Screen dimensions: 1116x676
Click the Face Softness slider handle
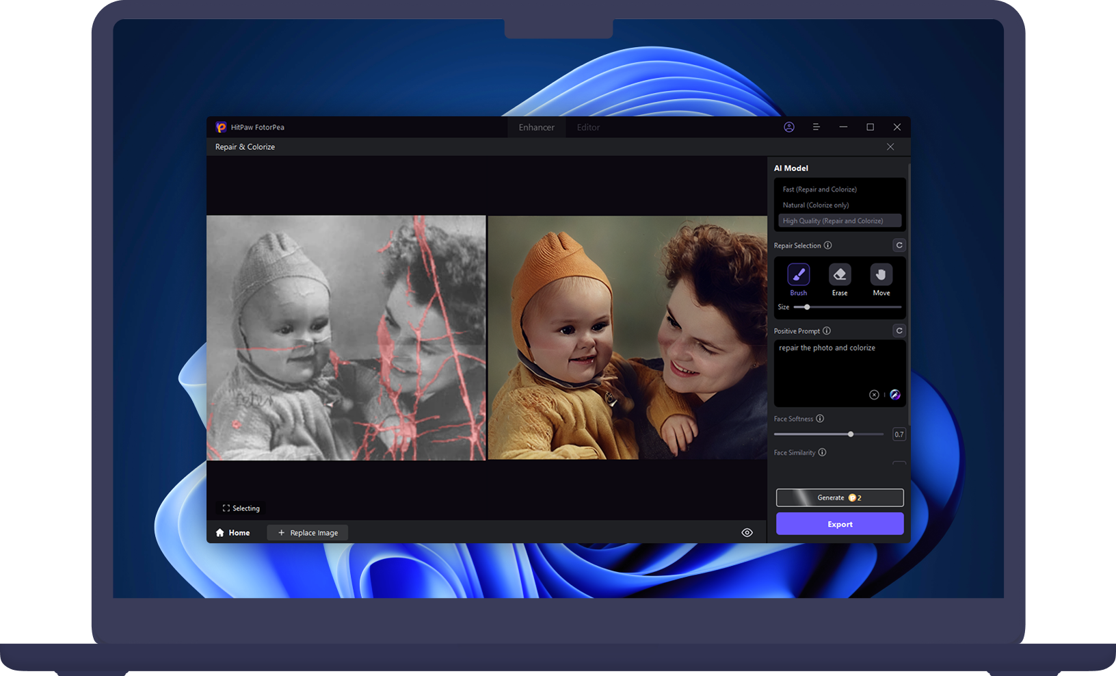click(x=851, y=434)
